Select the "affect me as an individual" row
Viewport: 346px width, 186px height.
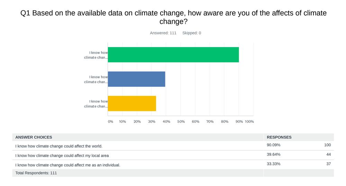tap(67, 165)
